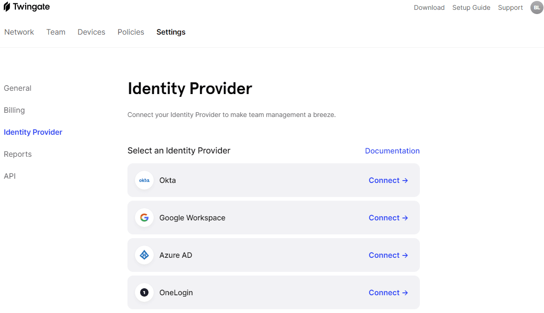Select API in the settings sidebar
Screen dimensions: 544x313
coord(10,176)
